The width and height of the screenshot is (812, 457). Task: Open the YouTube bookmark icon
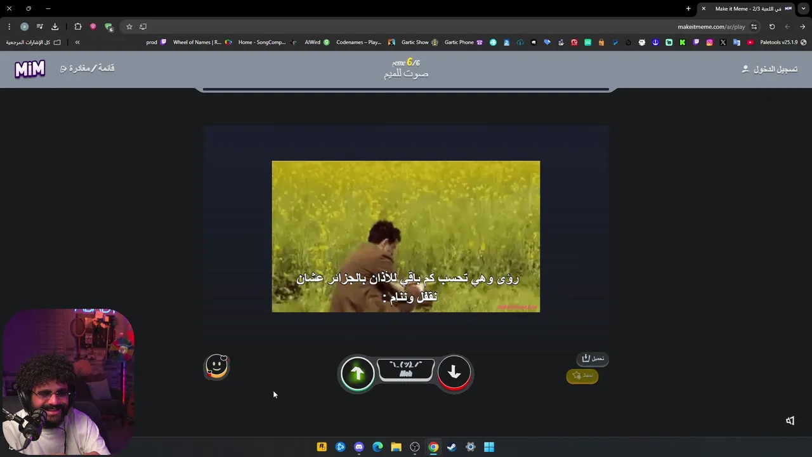[750, 42]
